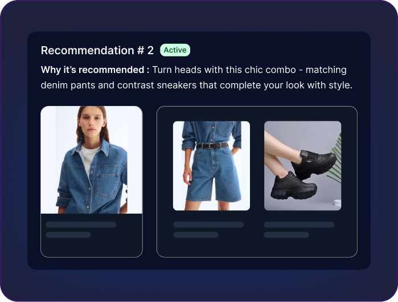398x302 pixels.
Task: Click the short placeholder bar under the jacket
Action: point(68,235)
